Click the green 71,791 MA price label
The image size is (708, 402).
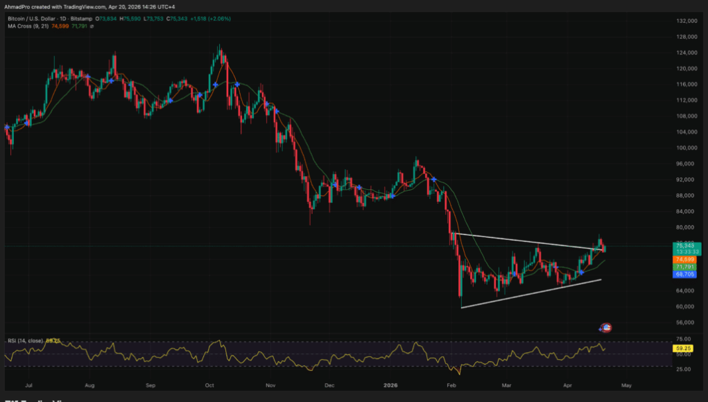point(685,267)
